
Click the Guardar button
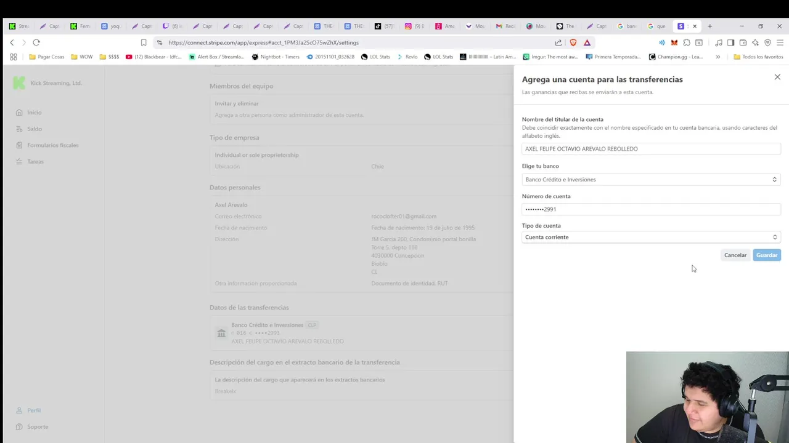click(767, 255)
